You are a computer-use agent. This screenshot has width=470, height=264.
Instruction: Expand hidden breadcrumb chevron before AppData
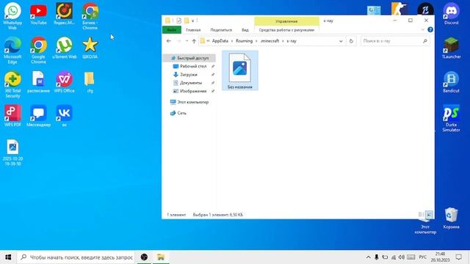tap(208, 41)
